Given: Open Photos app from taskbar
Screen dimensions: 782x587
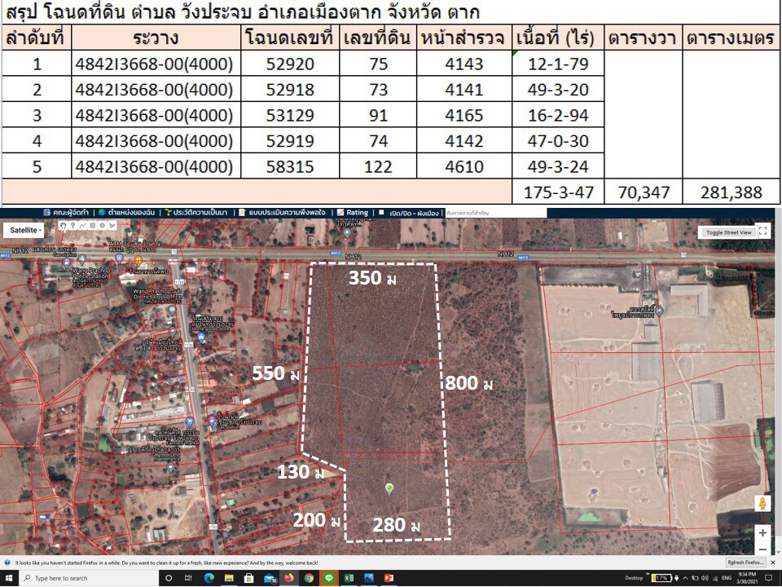Looking at the screenshot, I should click(x=369, y=578).
